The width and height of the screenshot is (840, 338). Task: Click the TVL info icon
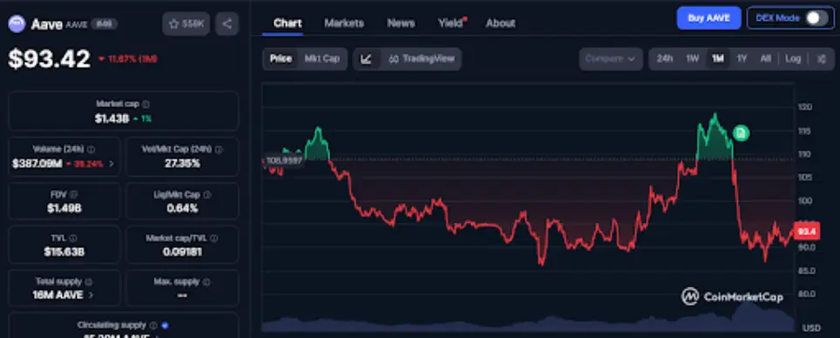coord(73,238)
